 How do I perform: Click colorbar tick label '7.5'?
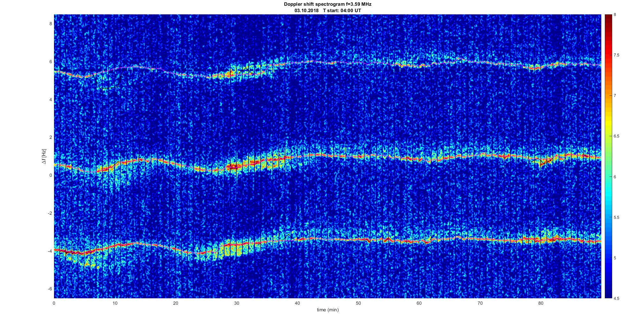pyautogui.click(x=617, y=55)
